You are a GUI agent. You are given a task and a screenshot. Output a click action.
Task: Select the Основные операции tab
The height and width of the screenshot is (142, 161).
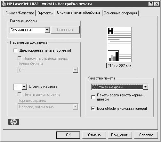[x=120, y=13]
